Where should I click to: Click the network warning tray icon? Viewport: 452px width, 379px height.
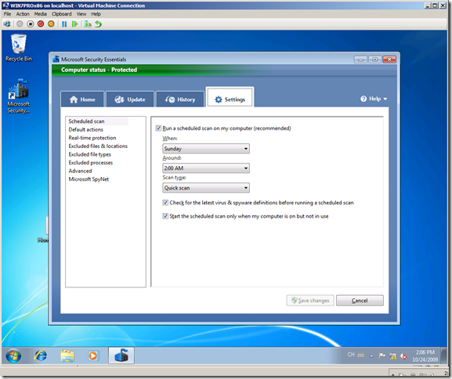[392, 356]
